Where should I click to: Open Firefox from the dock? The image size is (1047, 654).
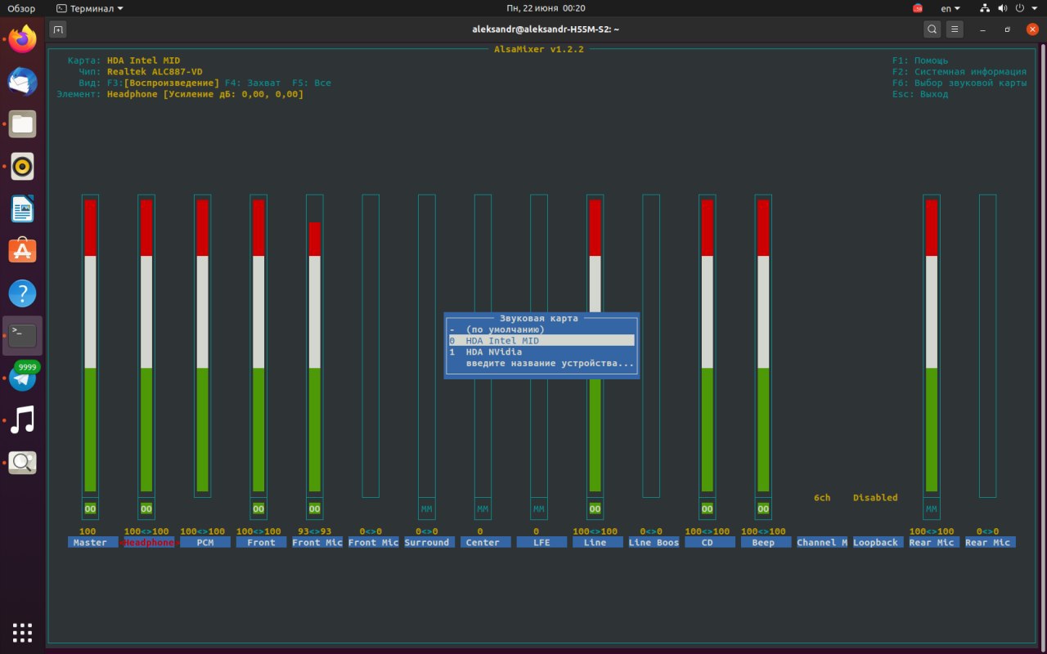(x=22, y=38)
